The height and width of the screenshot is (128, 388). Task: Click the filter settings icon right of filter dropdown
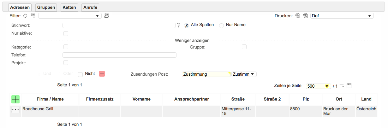tap(107, 16)
